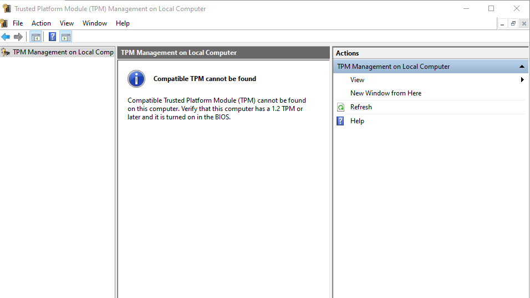The width and height of the screenshot is (530, 298).
Task: Click Refresh in the Actions pane
Action: [361, 107]
